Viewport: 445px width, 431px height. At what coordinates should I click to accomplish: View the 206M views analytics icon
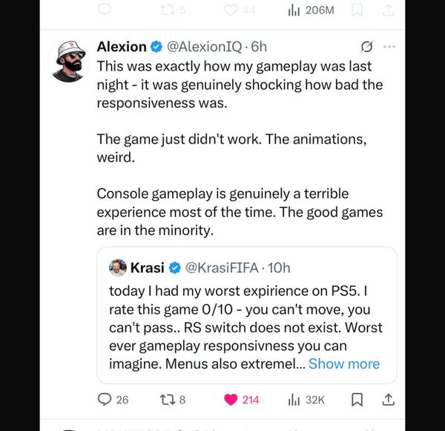pyautogui.click(x=293, y=10)
